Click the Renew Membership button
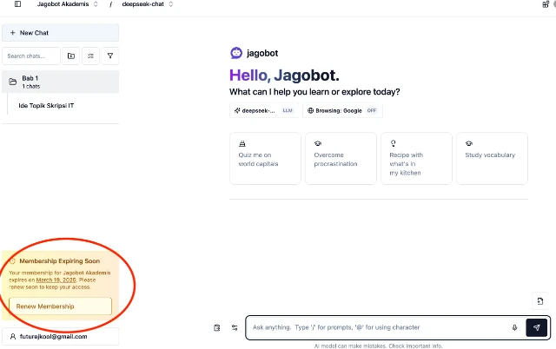Image resolution: width=556 pixels, height=349 pixels. (x=60, y=306)
